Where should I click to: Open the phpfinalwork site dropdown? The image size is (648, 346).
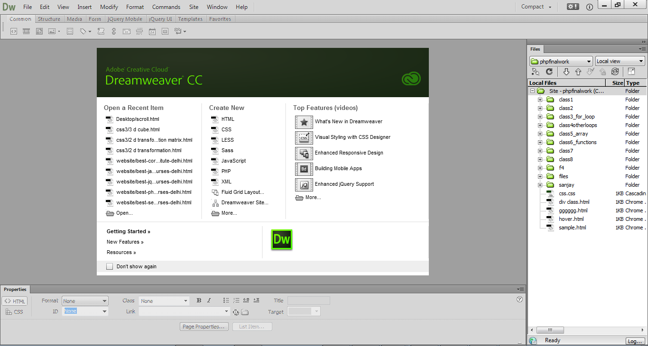[561, 61]
